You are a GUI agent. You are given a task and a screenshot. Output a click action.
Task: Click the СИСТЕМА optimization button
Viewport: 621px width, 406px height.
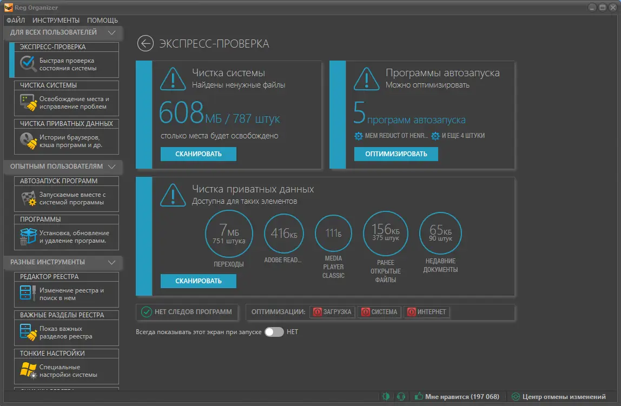(379, 312)
